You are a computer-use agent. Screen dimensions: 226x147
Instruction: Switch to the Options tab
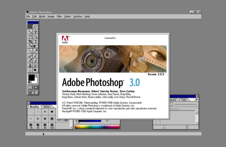[47, 107]
